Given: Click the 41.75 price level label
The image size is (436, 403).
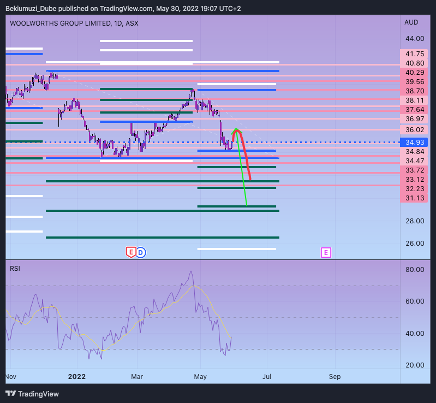Looking at the screenshot, I should 414,54.
